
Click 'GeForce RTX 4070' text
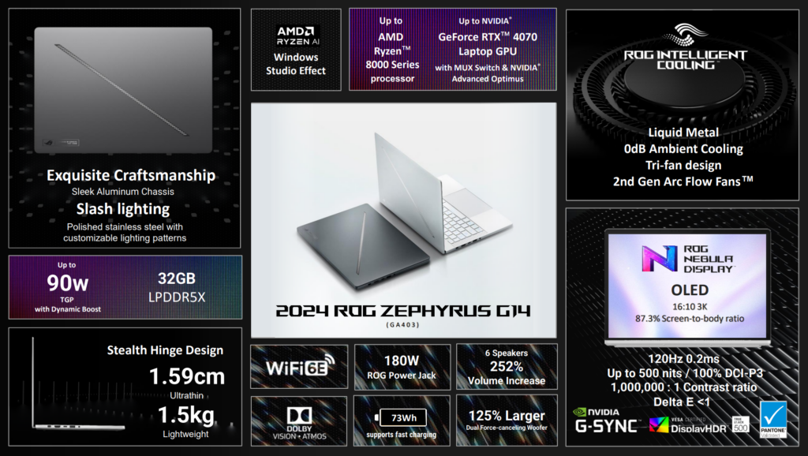(x=488, y=37)
